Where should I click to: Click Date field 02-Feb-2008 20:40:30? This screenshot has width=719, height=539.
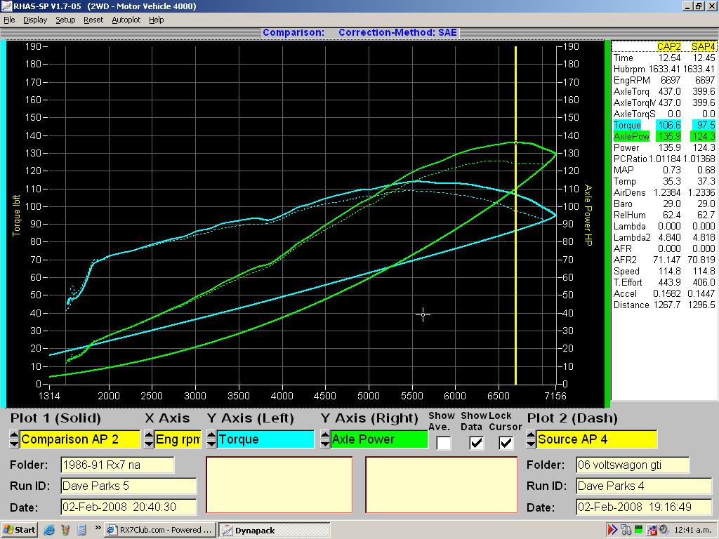128,507
